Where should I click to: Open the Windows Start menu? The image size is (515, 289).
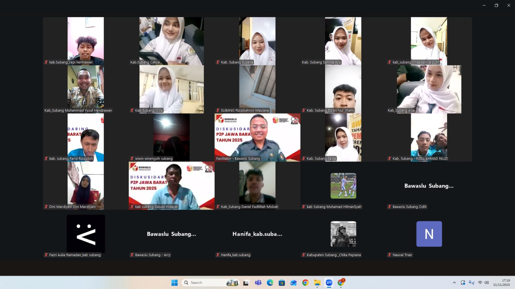[174, 283]
